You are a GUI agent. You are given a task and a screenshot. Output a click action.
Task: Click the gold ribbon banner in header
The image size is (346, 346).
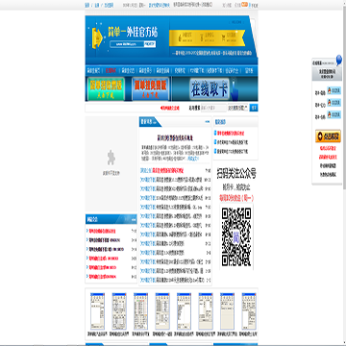(208, 37)
